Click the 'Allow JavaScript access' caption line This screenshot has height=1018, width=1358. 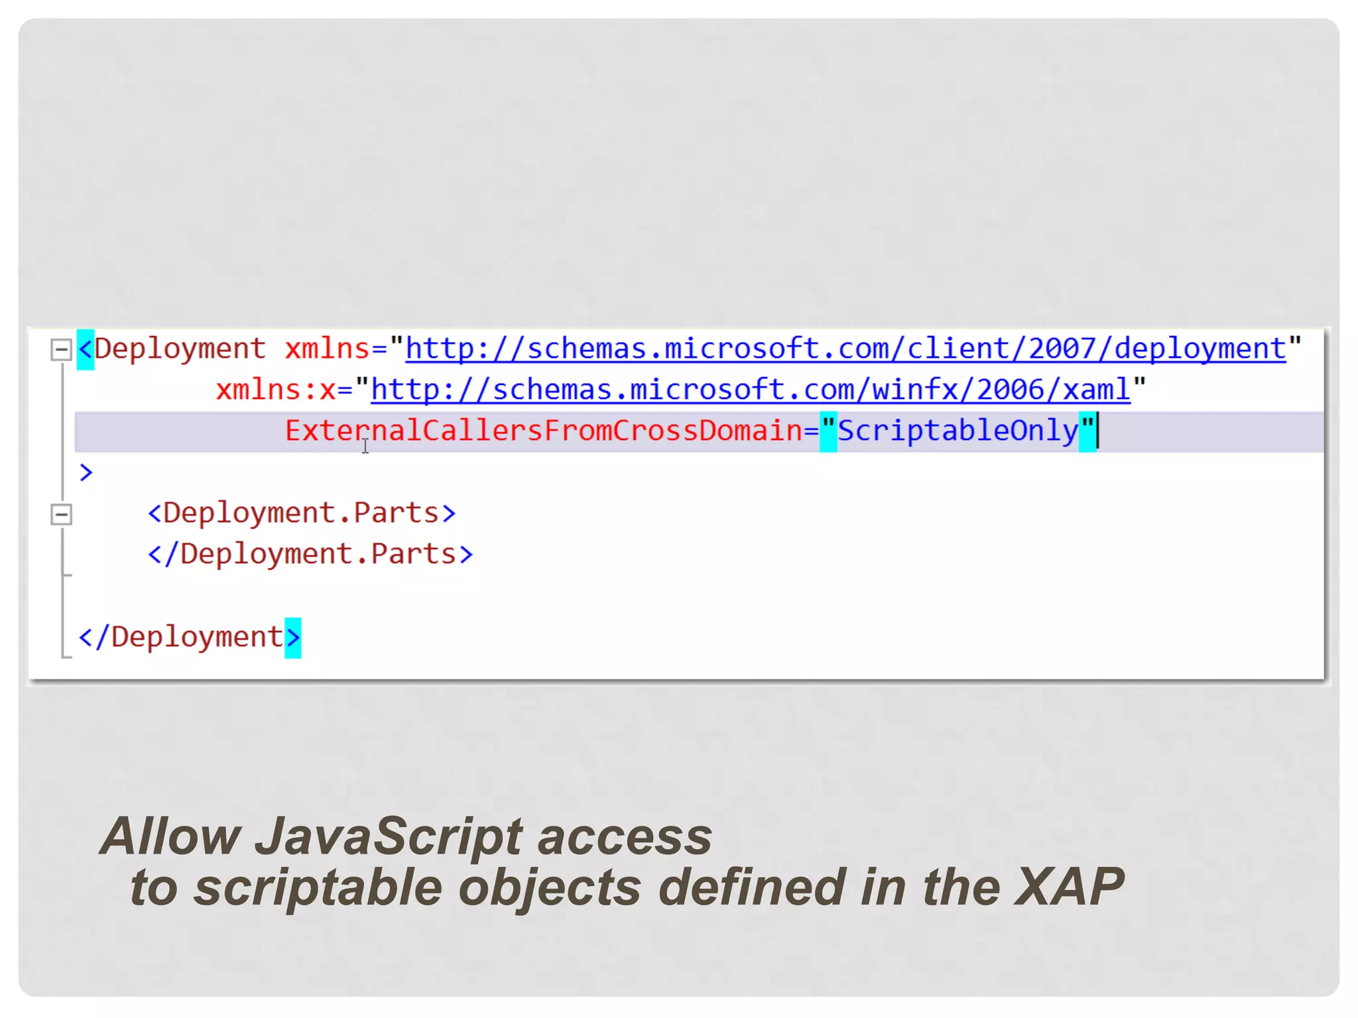pos(406,836)
